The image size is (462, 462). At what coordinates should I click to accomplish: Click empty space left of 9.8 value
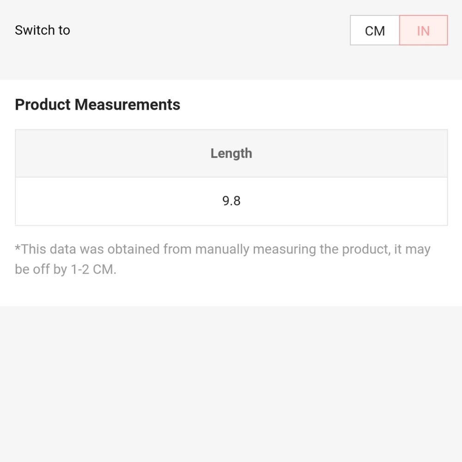point(118,201)
